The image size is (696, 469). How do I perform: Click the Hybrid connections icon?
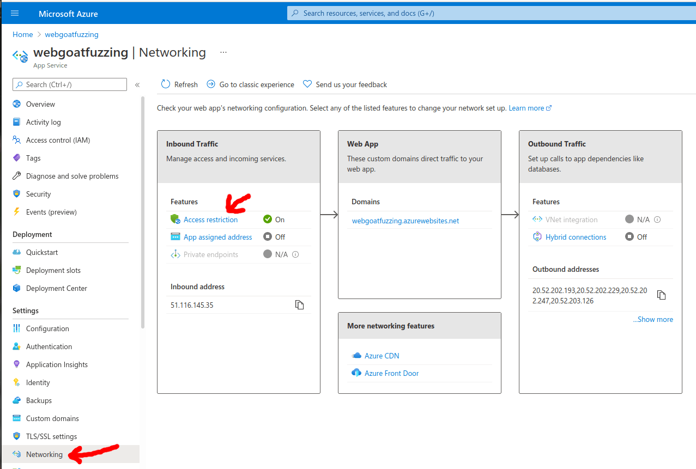click(537, 237)
